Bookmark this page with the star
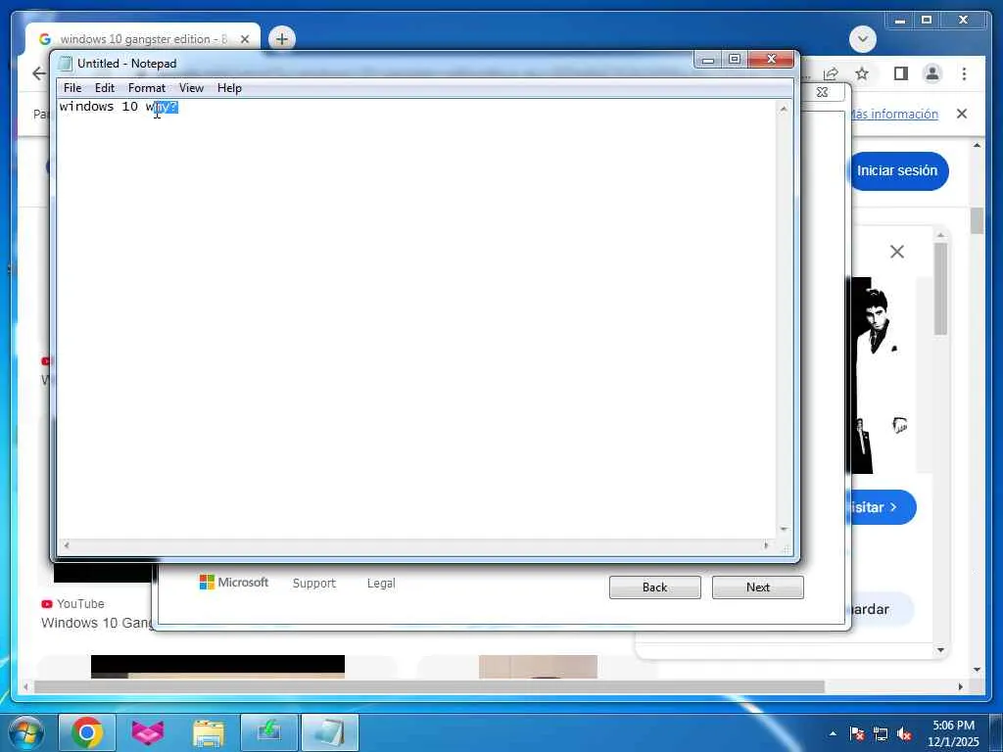This screenshot has height=752, width=1003. pos(862,73)
